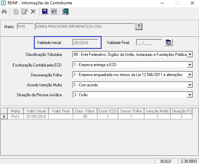This screenshot has height=164, width=199.
Task: Select the PWS row in the grid
Action: click(x=16, y=116)
